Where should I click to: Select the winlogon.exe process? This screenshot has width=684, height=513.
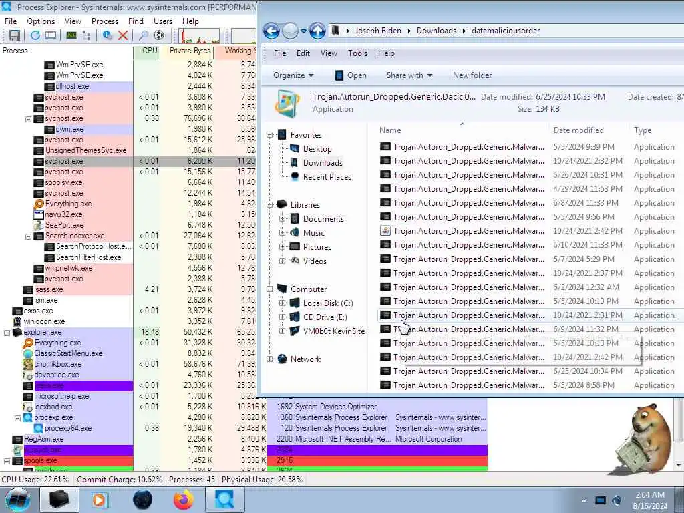coord(44,321)
